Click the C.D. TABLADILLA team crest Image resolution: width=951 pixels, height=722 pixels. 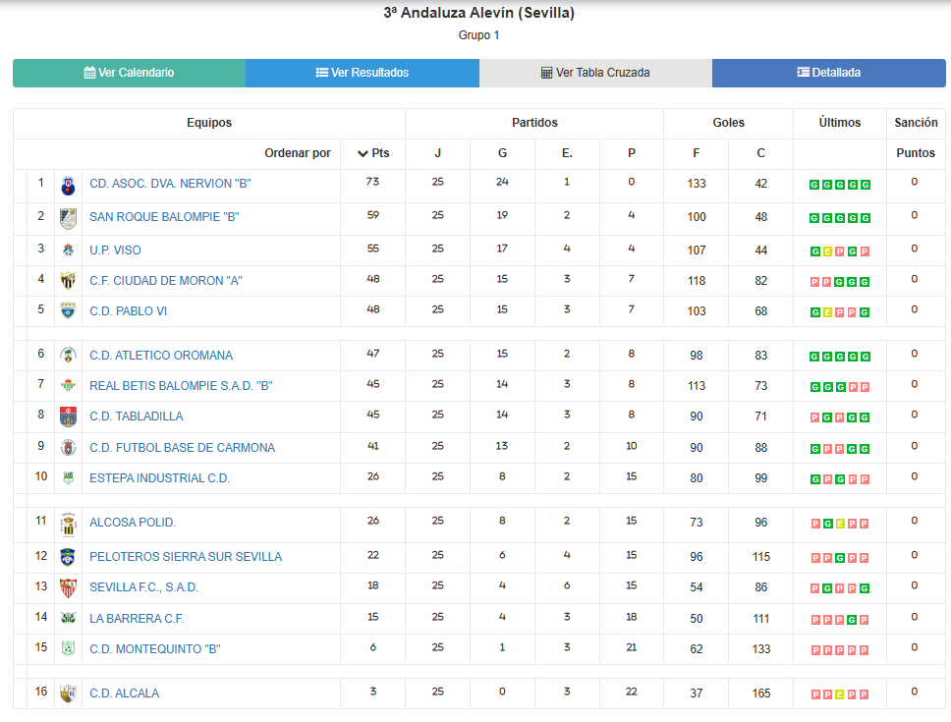pos(69,417)
